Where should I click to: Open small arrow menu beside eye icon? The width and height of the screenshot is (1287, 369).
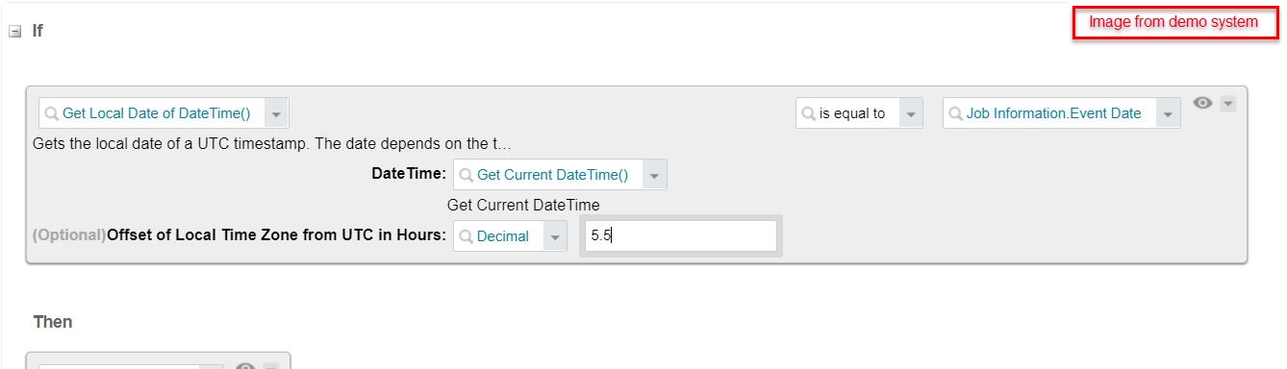point(1227,104)
